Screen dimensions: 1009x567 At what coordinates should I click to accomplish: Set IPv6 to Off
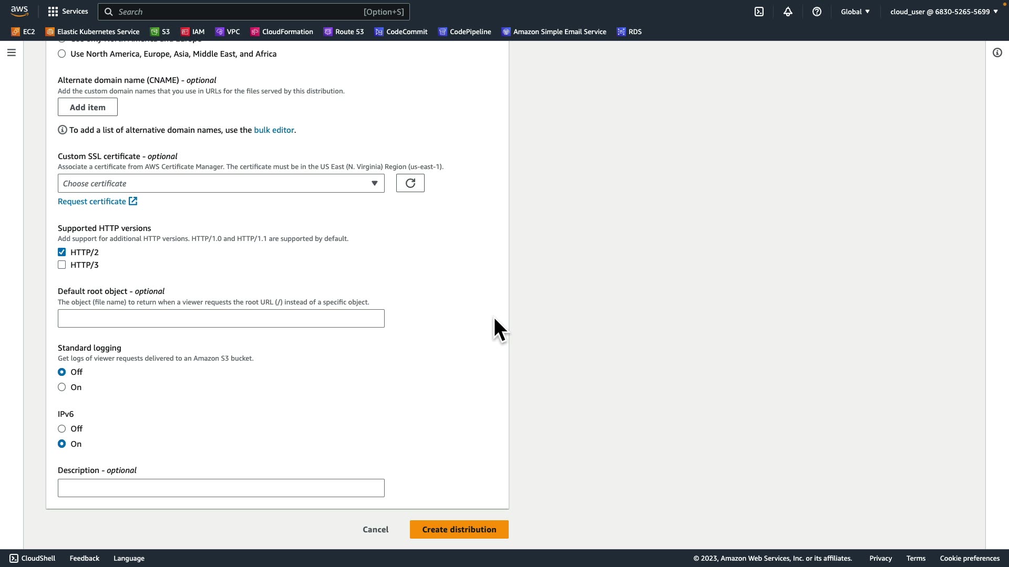(62, 429)
